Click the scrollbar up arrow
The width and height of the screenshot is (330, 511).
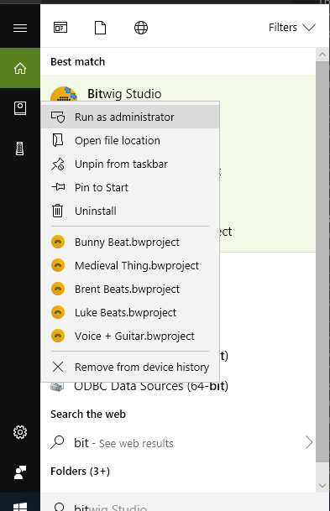pos(322,55)
